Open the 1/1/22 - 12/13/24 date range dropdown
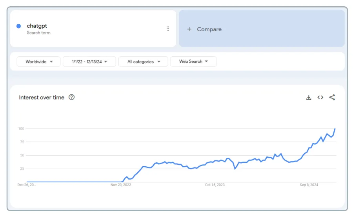This screenshot has width=353, height=216. (x=89, y=61)
